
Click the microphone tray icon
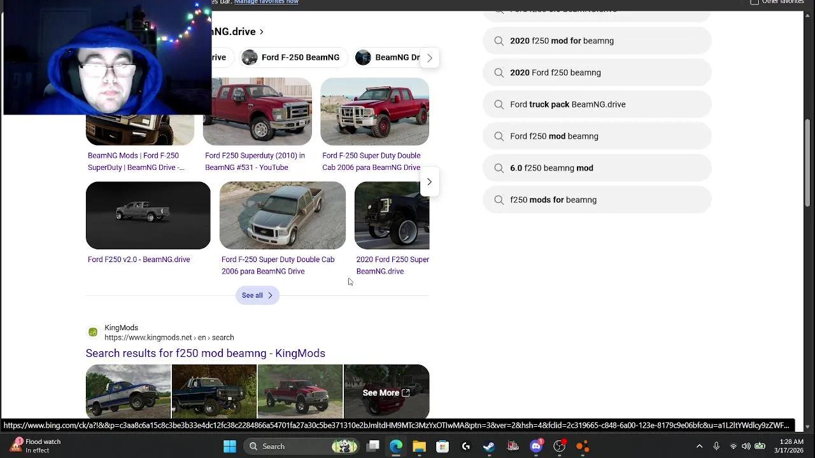[x=716, y=447]
